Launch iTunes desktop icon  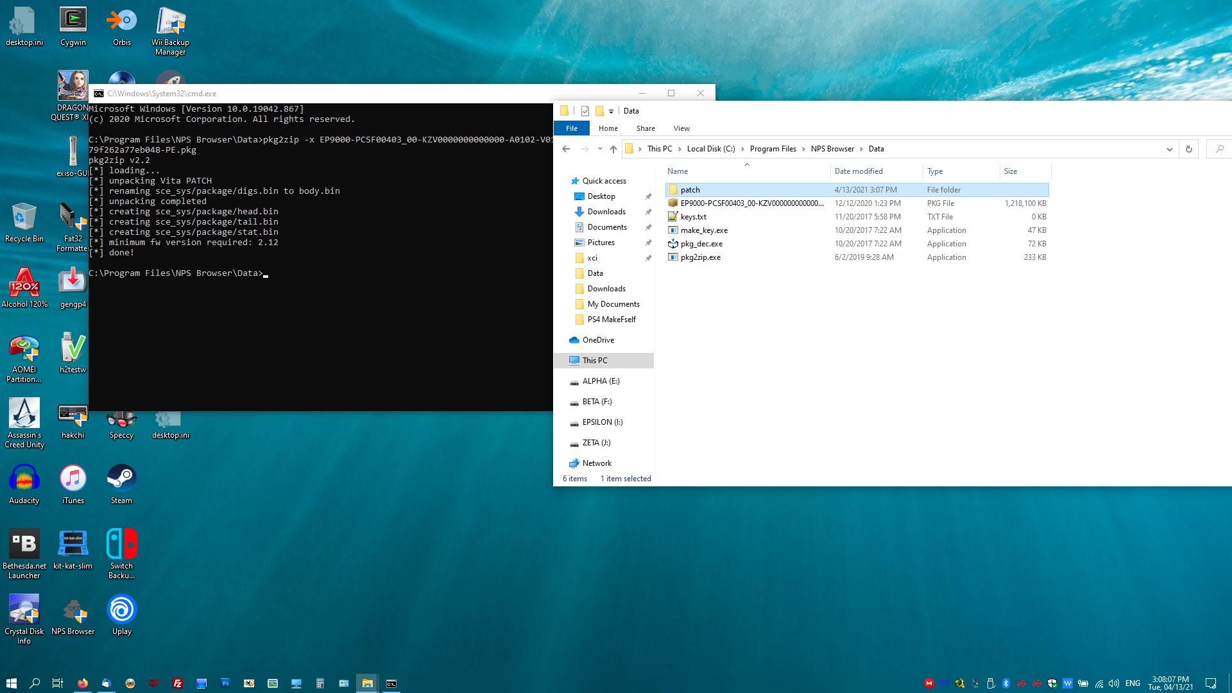pyautogui.click(x=73, y=484)
